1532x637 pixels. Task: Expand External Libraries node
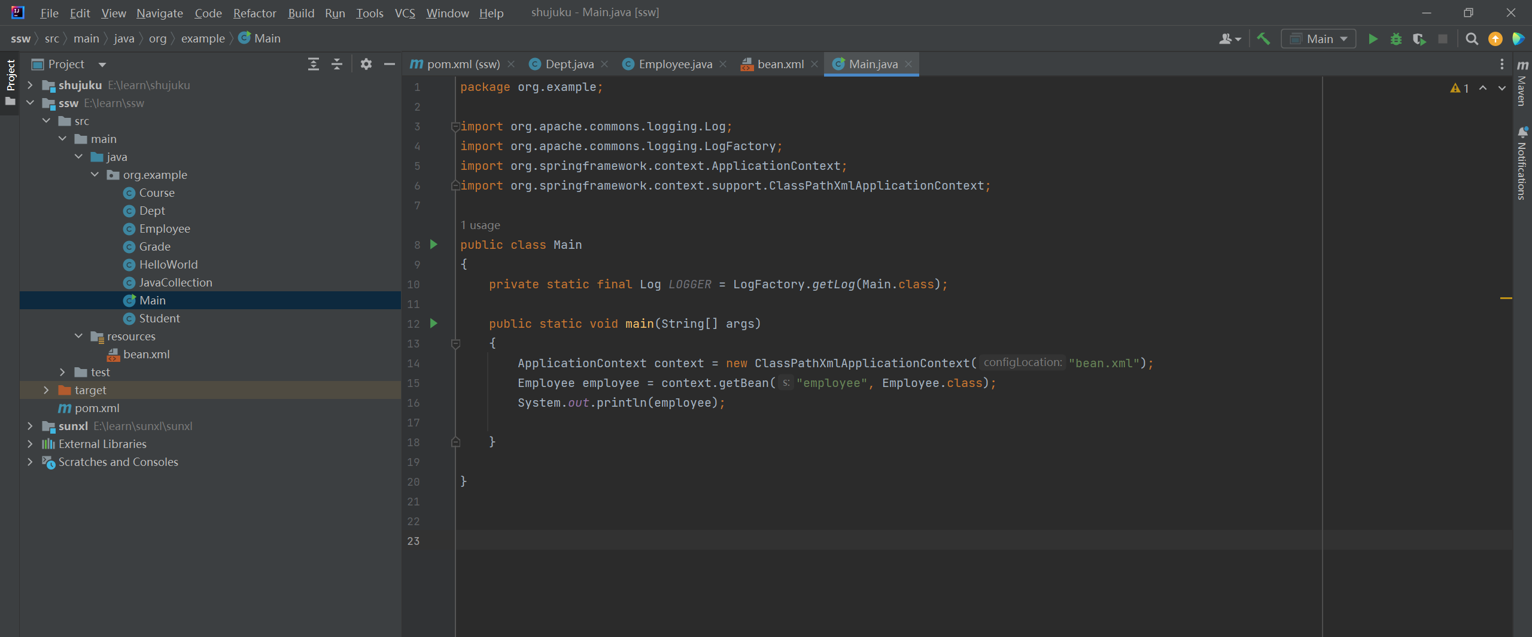click(30, 444)
